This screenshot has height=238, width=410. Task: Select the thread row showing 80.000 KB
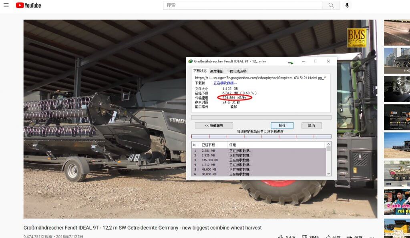(259, 174)
